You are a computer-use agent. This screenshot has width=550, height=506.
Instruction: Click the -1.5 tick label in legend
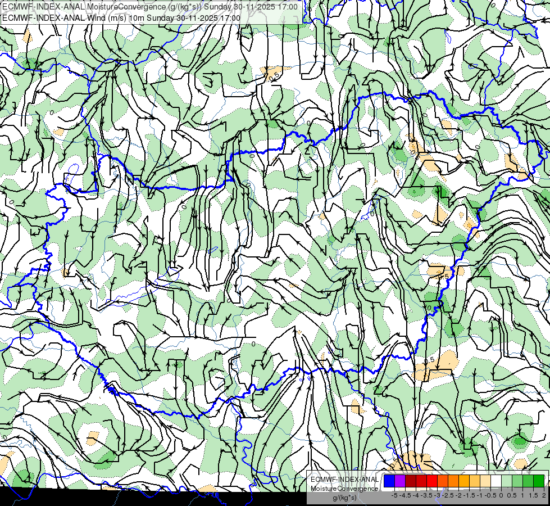(x=469, y=495)
